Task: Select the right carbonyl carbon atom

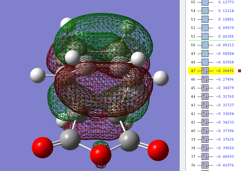Action: (129, 141)
